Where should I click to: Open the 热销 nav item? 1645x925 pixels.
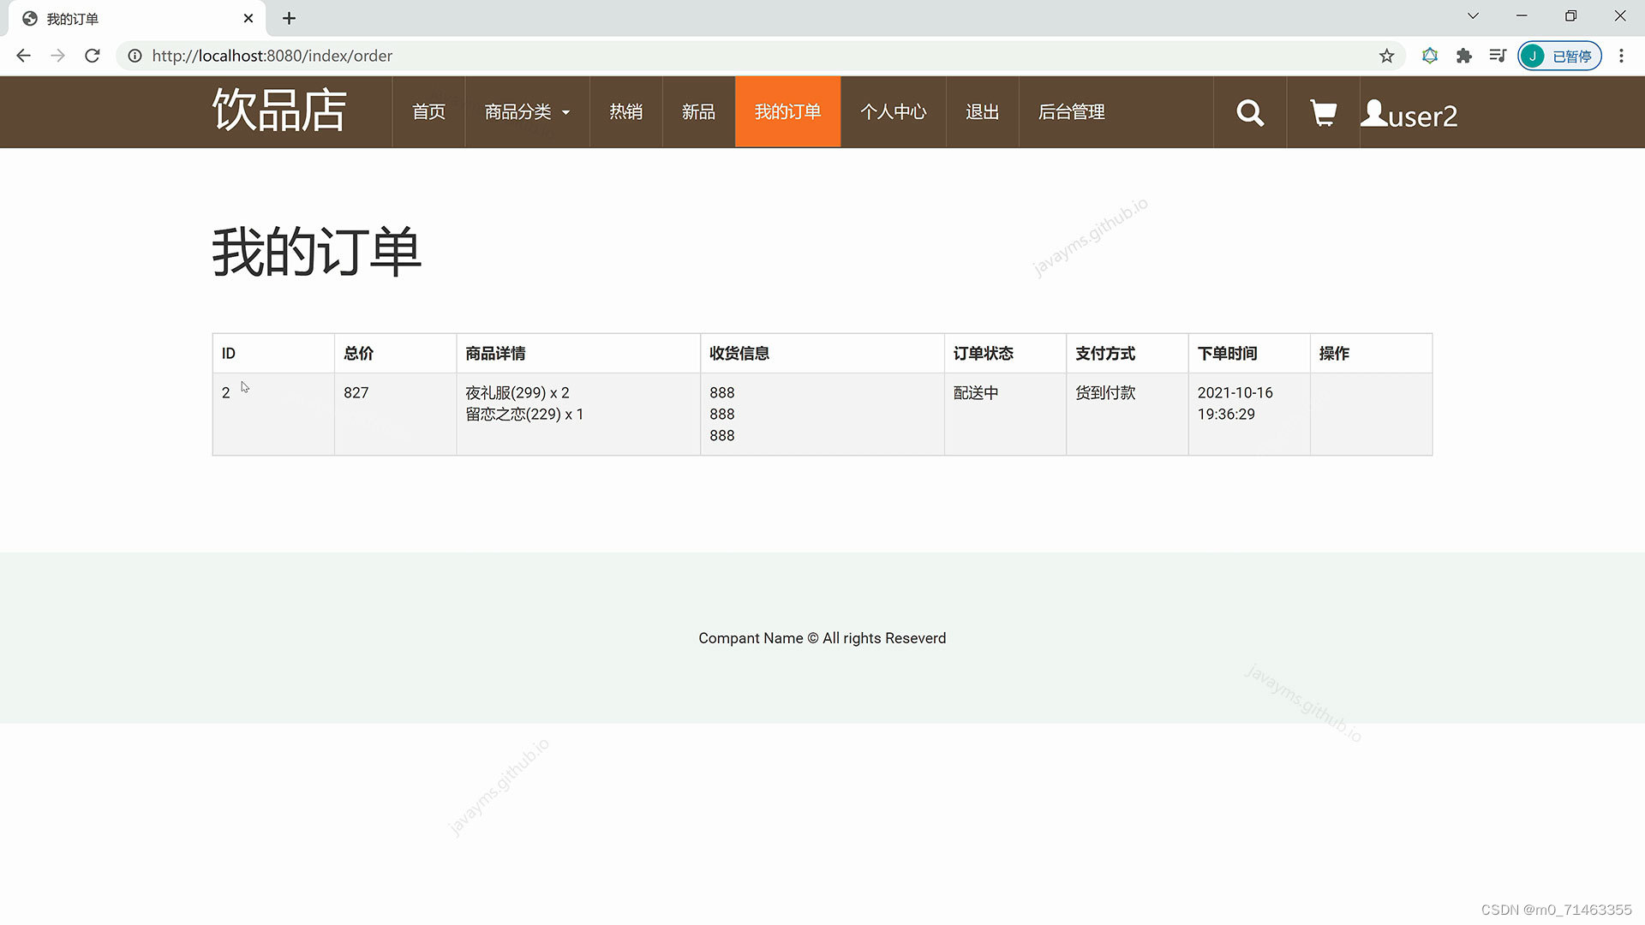(x=625, y=112)
